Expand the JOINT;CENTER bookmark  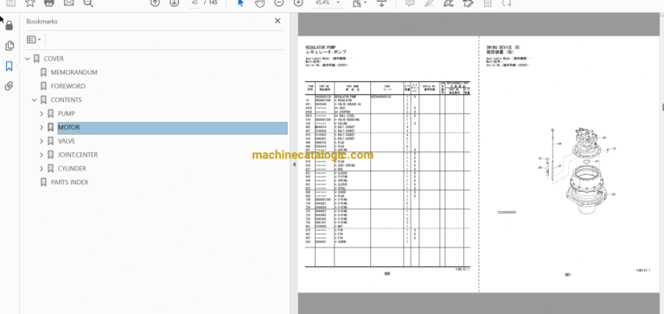click(x=41, y=155)
